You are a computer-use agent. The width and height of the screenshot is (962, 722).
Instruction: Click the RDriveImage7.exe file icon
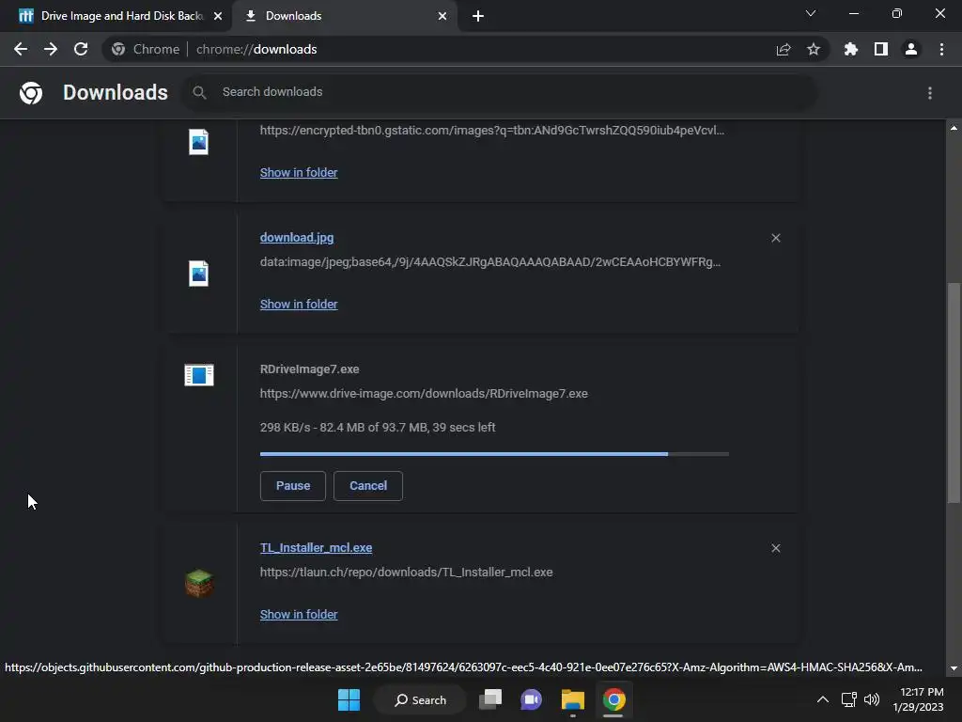coord(199,374)
